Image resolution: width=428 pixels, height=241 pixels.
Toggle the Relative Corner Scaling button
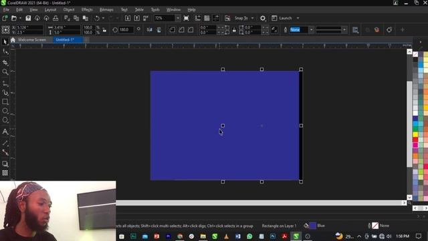(x=274, y=29)
